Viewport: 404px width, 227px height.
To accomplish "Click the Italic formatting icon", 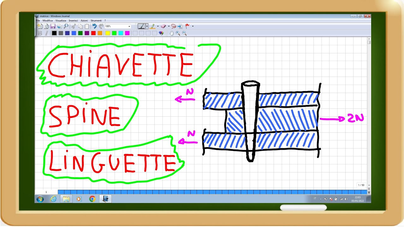I will [x=46, y=33].
